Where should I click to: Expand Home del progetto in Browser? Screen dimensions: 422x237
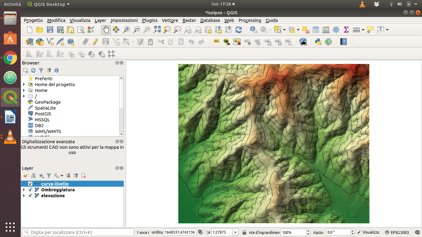coord(24,85)
